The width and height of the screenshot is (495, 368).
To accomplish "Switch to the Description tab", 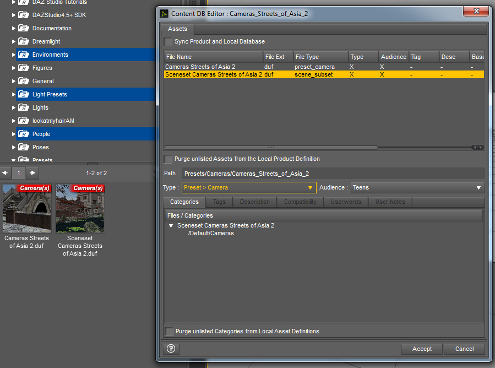I will pyautogui.click(x=255, y=202).
